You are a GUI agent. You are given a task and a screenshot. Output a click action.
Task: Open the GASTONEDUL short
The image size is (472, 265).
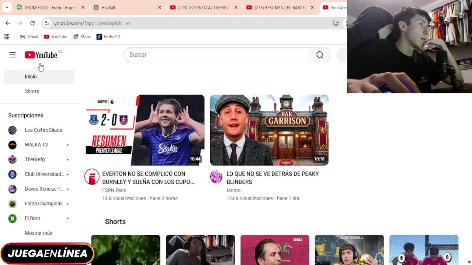(x=349, y=250)
